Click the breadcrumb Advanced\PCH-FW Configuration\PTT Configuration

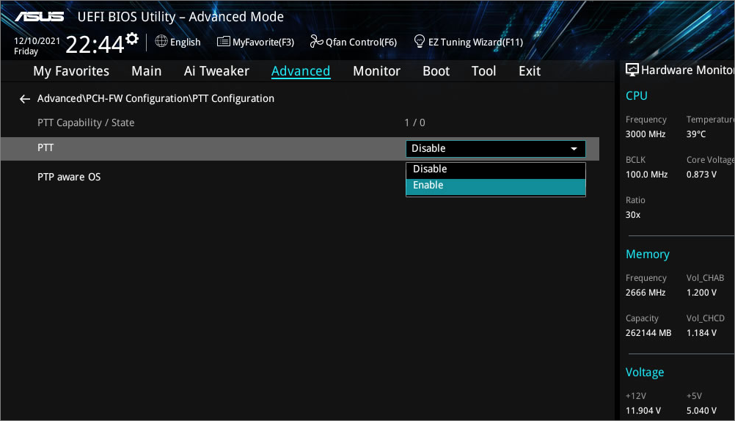tap(156, 98)
